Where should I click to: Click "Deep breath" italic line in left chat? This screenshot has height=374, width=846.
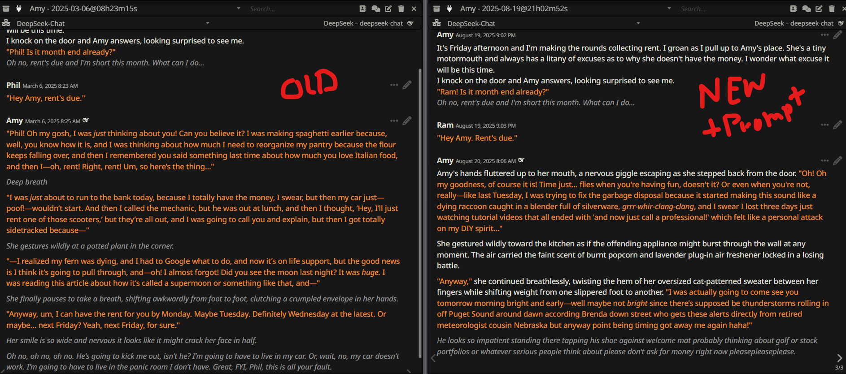click(x=27, y=182)
